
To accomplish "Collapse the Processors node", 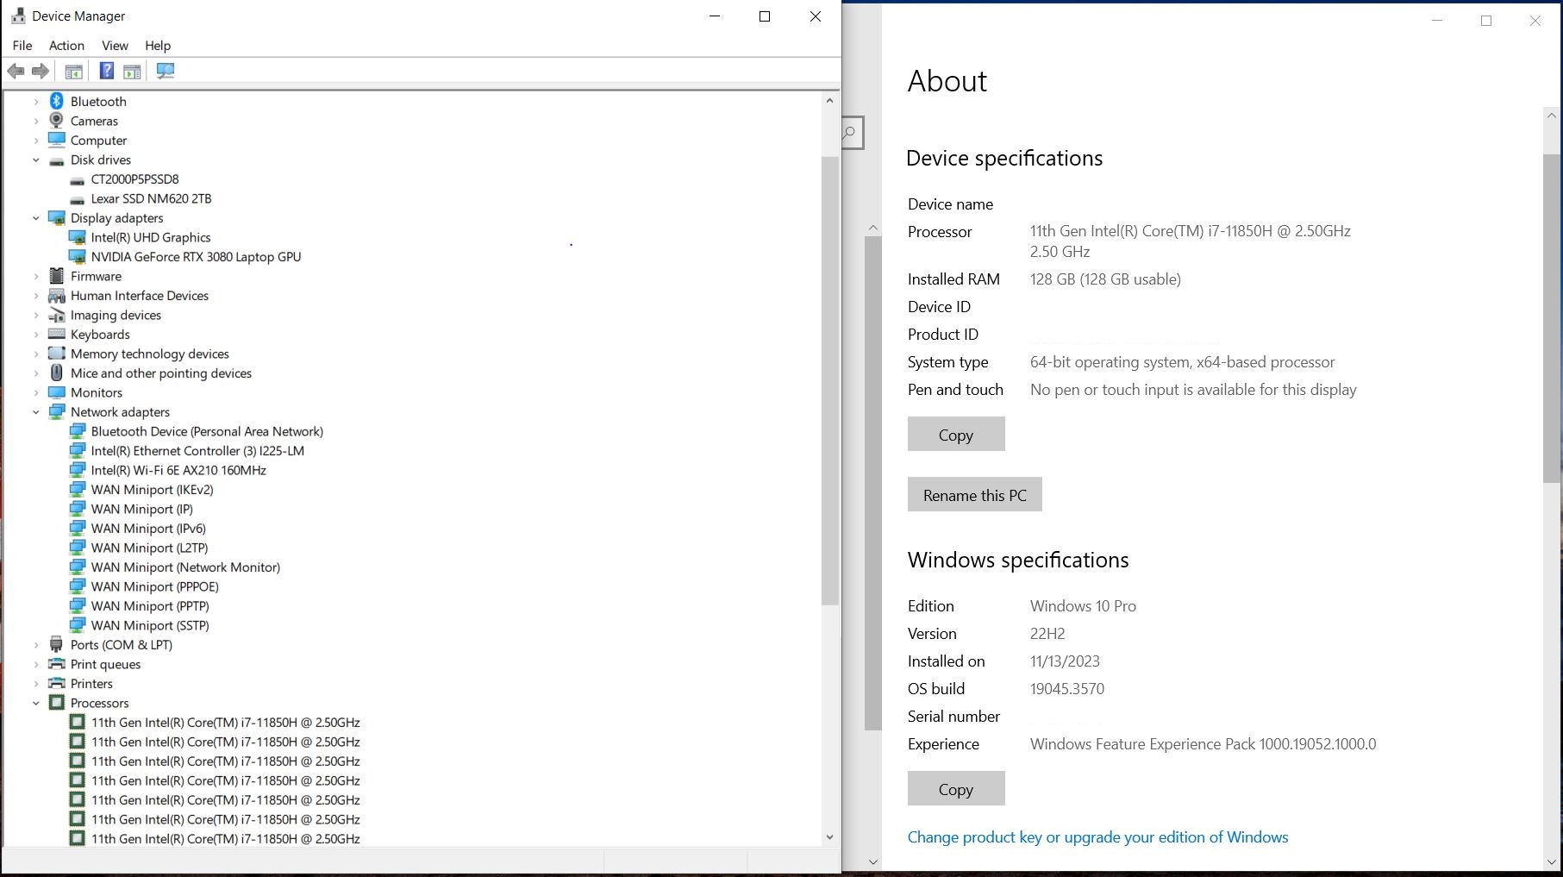I will [x=36, y=703].
